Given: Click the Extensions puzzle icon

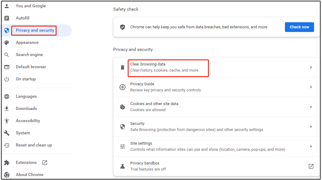Looking at the screenshot, I should pyautogui.click(x=7, y=162).
